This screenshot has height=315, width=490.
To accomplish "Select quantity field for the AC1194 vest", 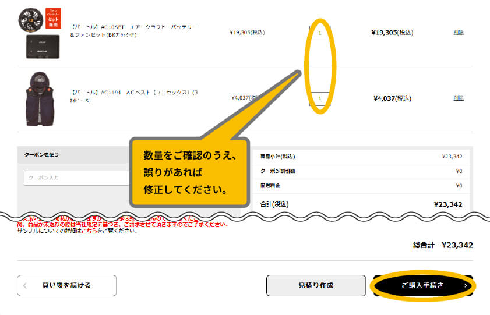I will 320,98.
